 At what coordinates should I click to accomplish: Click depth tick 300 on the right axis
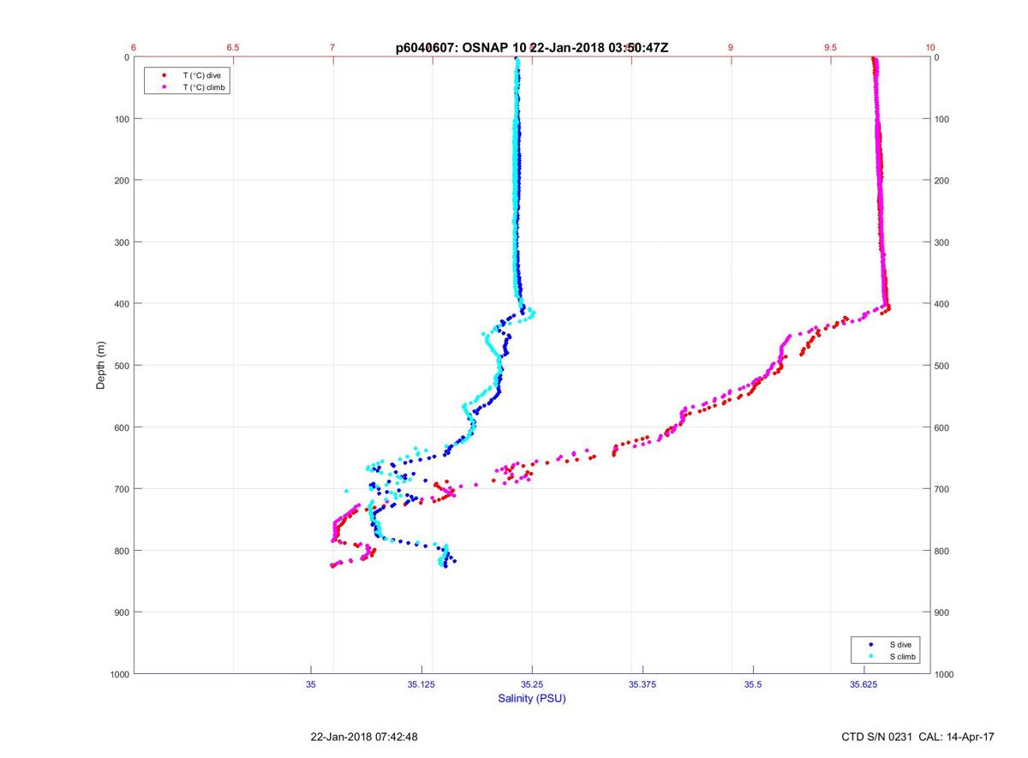pyautogui.click(x=943, y=242)
